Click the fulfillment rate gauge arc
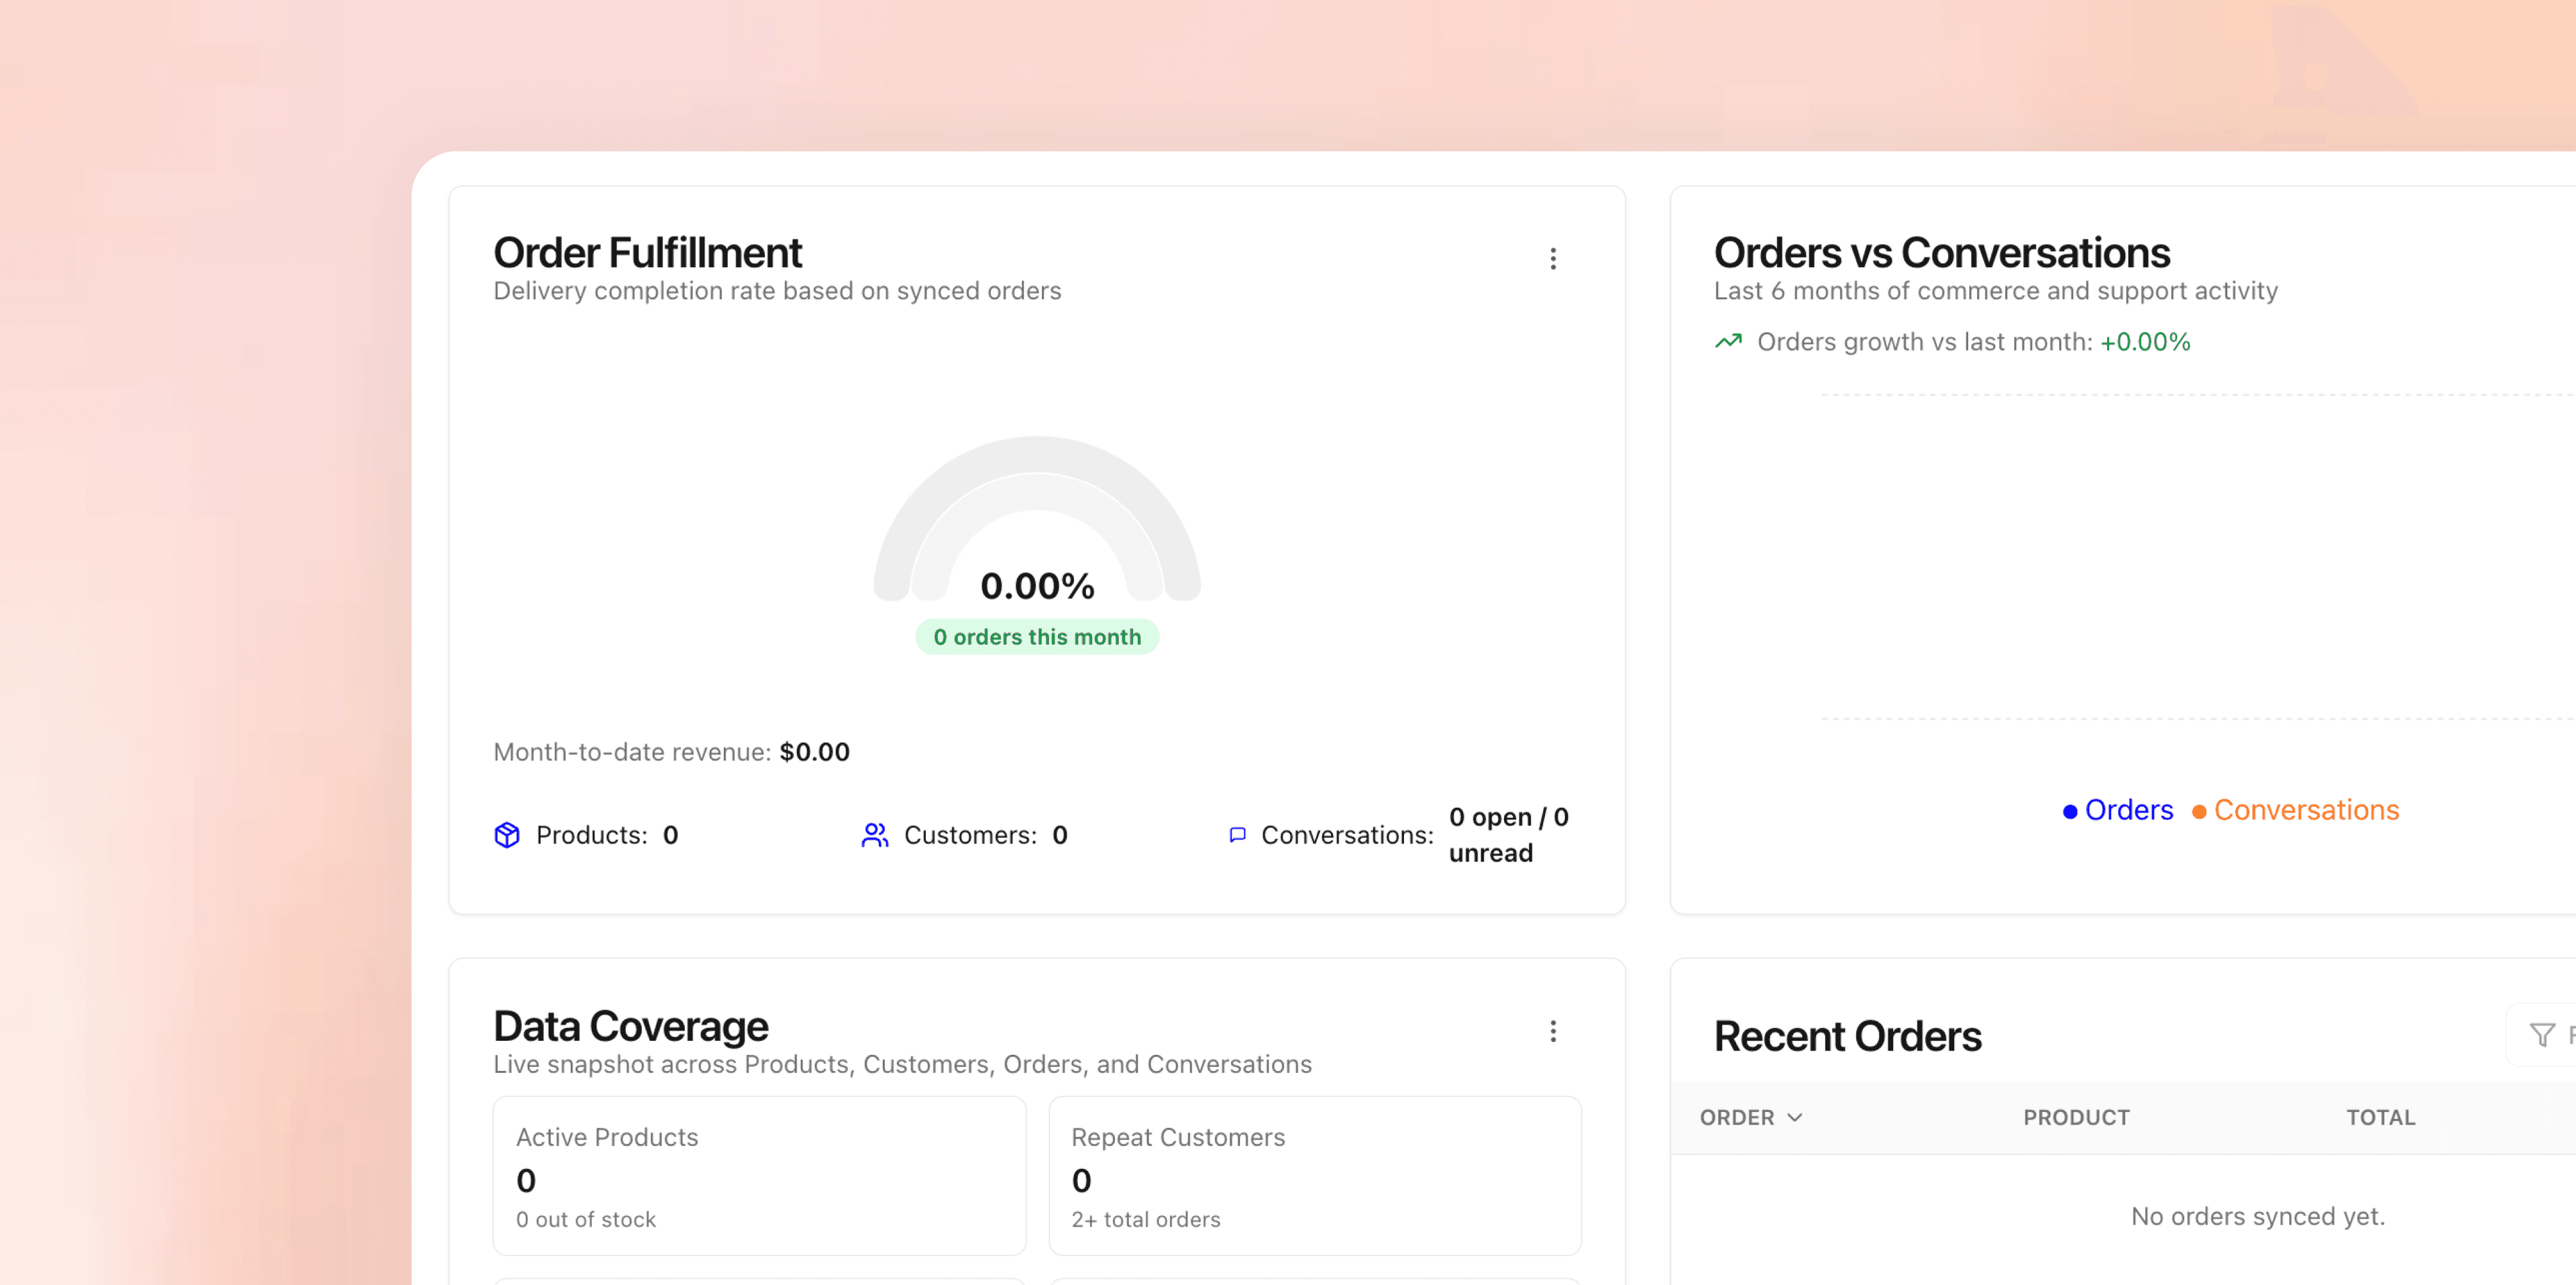The height and width of the screenshot is (1285, 2576). [1037, 455]
